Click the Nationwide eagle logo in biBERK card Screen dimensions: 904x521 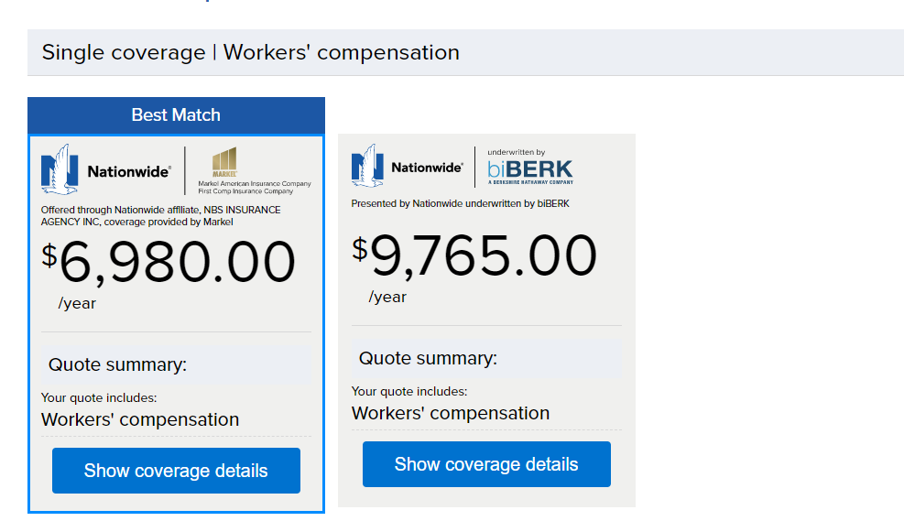pyautogui.click(x=368, y=166)
